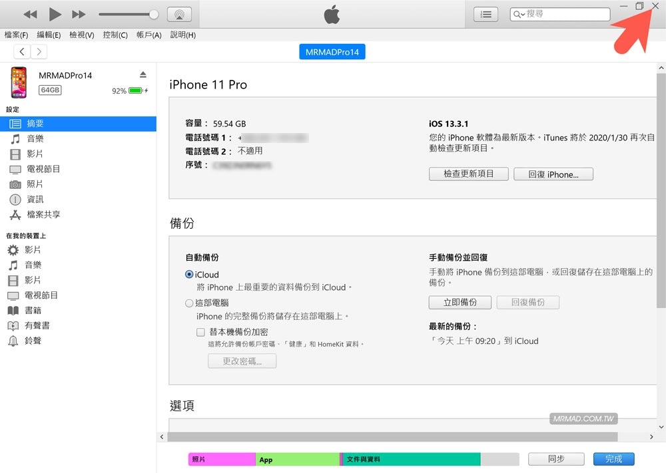This screenshot has width=666, height=473.
Task: Open 影片 under 設定 section
Action: (x=78, y=154)
